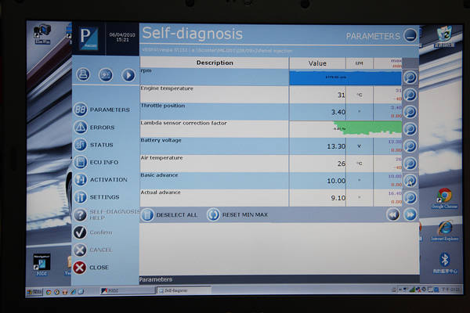Click the print icon in the left panel
The width and height of the screenshot is (470, 313).
pyautogui.click(x=83, y=75)
